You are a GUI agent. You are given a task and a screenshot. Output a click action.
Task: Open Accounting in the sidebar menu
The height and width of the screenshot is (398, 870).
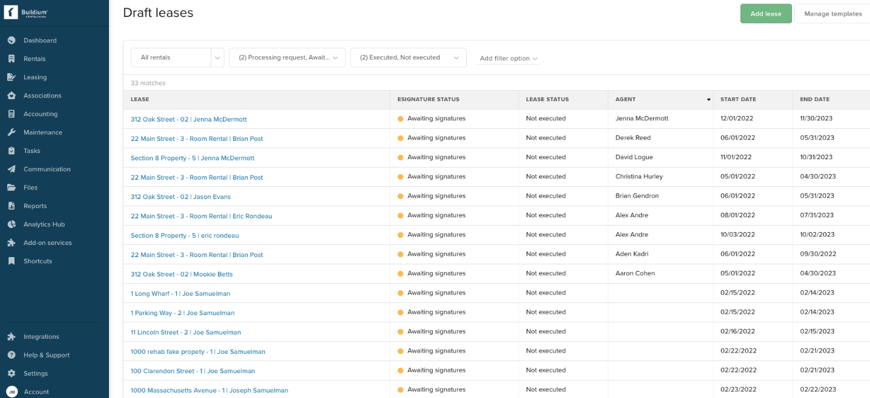coord(41,114)
